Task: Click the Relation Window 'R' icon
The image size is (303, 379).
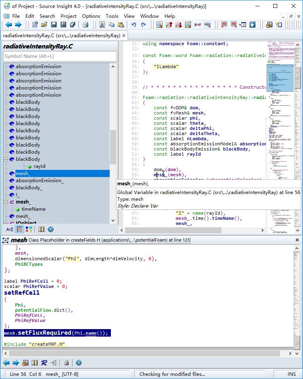Action: 44,363
